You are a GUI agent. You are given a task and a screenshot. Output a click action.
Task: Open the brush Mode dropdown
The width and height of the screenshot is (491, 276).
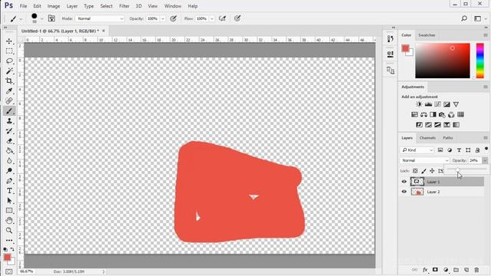click(x=100, y=18)
